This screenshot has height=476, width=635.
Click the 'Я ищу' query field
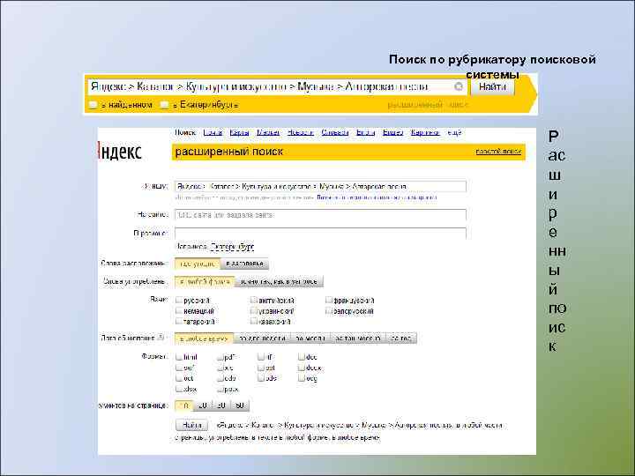(x=320, y=187)
